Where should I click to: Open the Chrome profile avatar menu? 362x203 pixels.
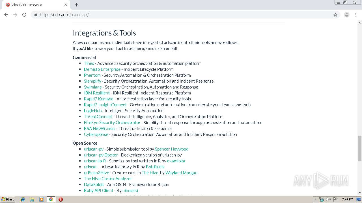click(x=347, y=15)
